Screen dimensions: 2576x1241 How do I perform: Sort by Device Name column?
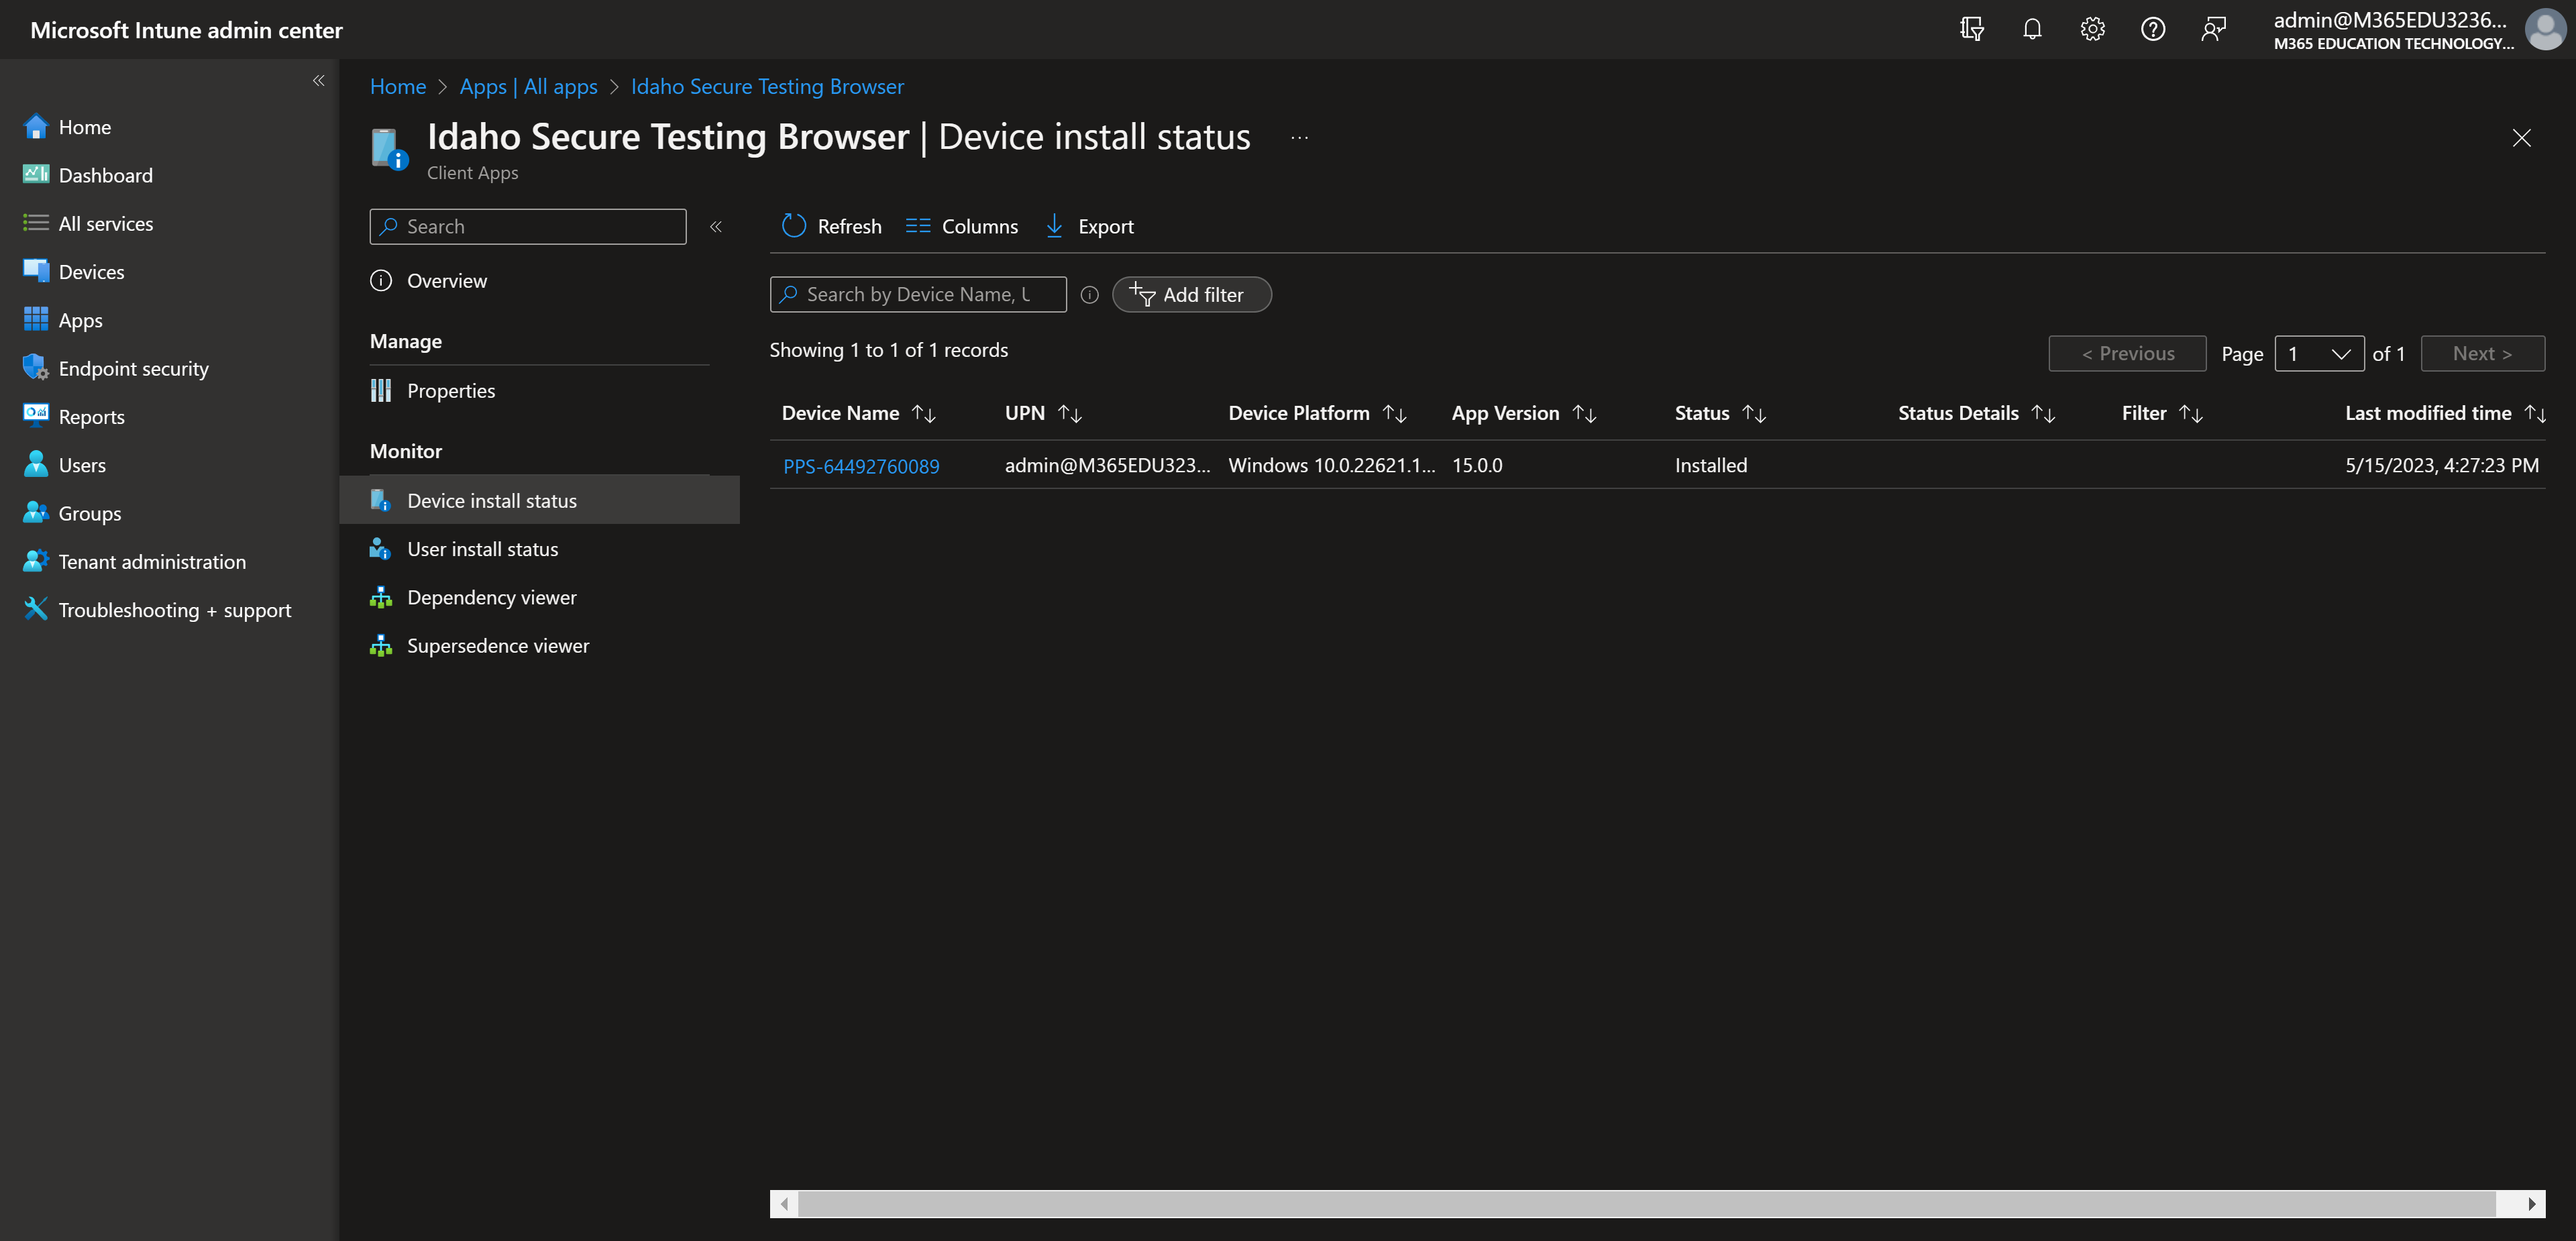click(858, 413)
